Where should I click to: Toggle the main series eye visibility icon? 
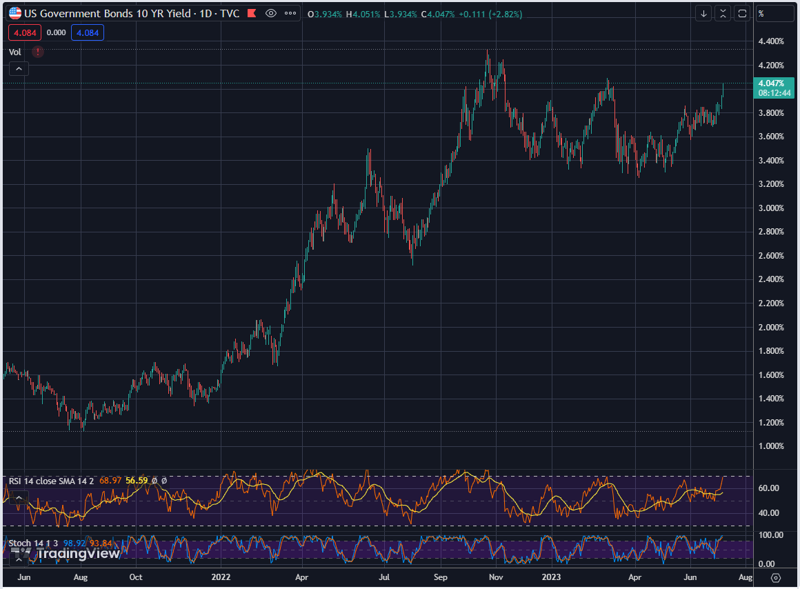point(271,13)
